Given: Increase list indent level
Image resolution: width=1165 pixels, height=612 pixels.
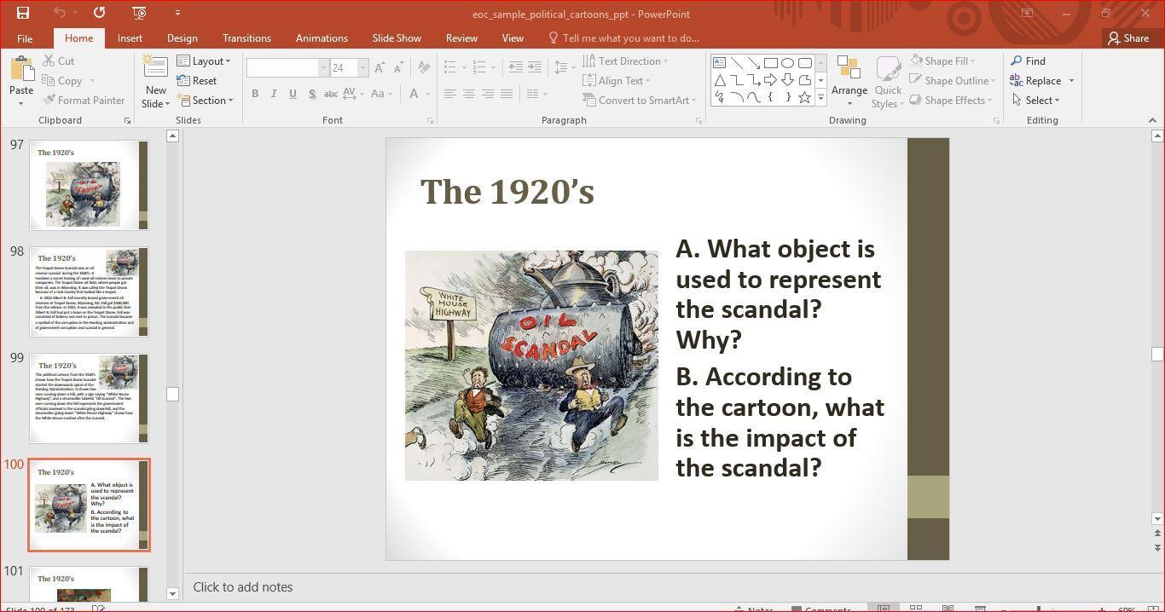Looking at the screenshot, I should pos(535,67).
